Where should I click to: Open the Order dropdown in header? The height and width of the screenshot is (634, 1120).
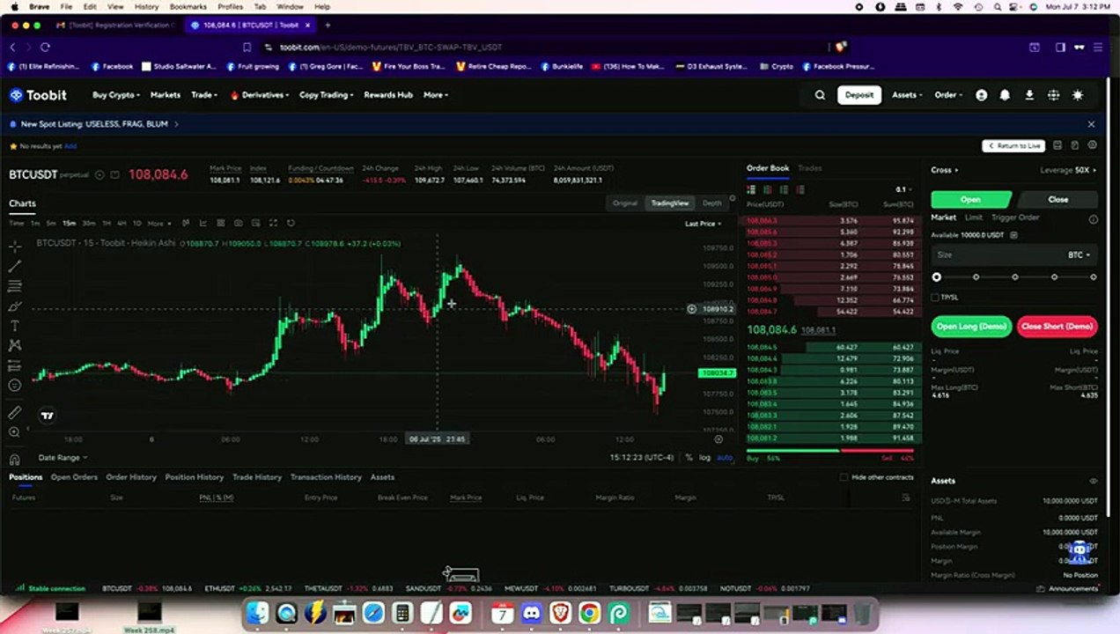pos(948,95)
